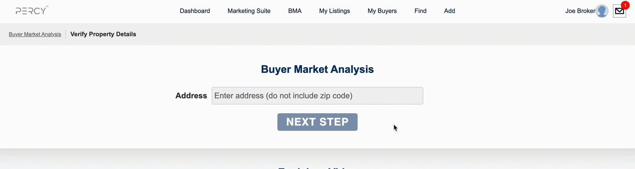Focus the Enter address input field
The image size is (635, 169).
pyautogui.click(x=317, y=96)
